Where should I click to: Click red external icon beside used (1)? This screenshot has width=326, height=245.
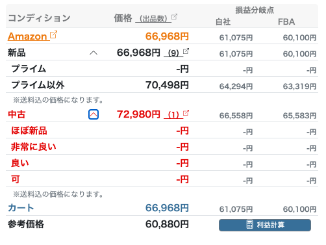point(186,113)
